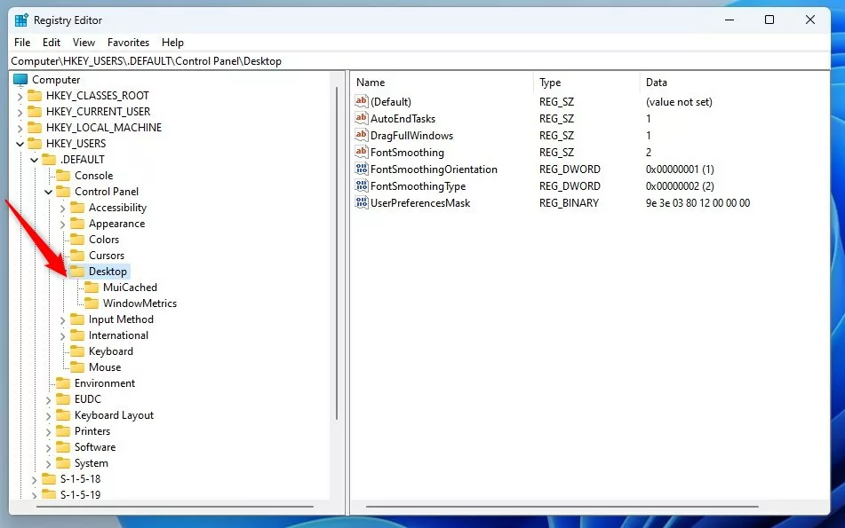Click the Colors folder icon
845x528 pixels.
click(77, 240)
